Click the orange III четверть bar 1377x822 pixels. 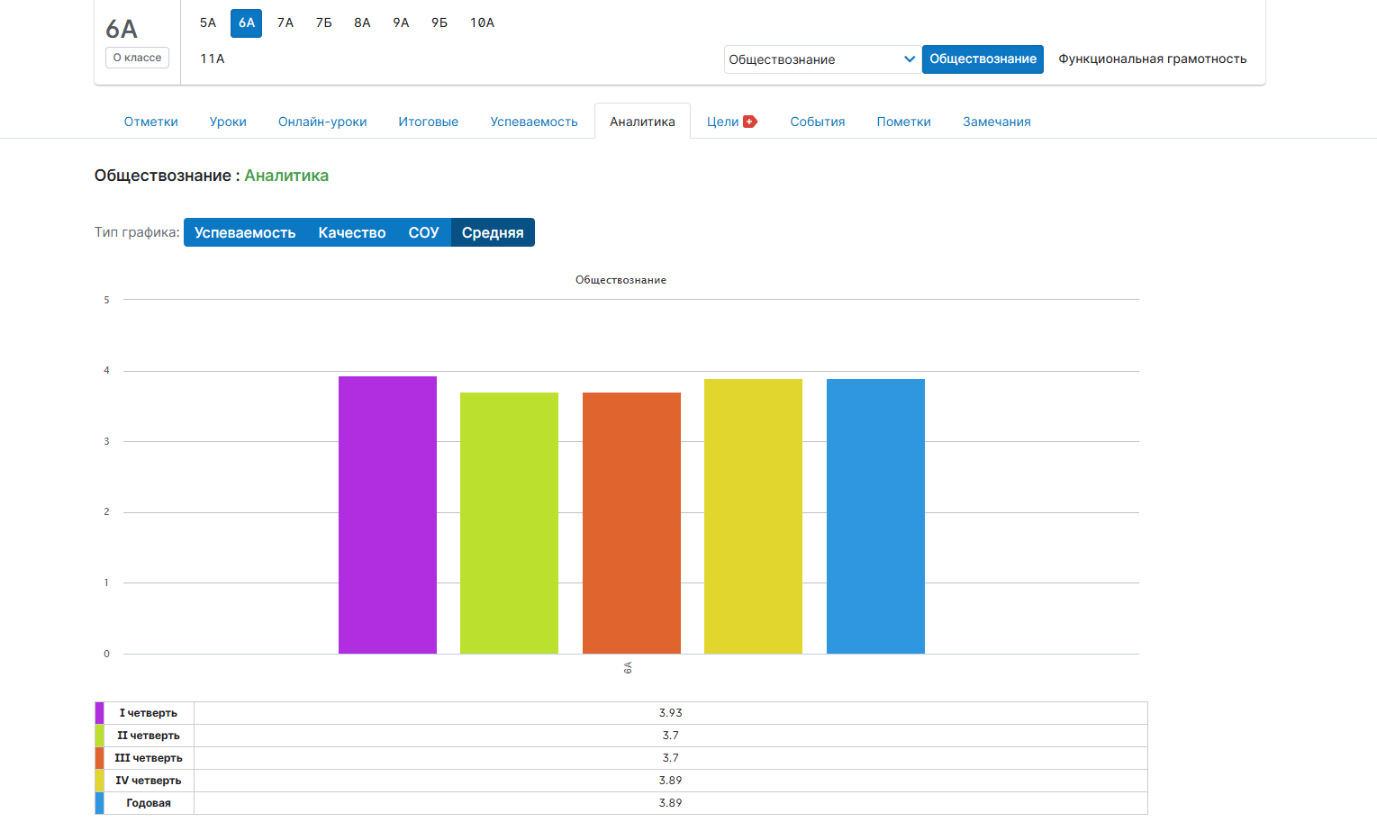click(631, 523)
